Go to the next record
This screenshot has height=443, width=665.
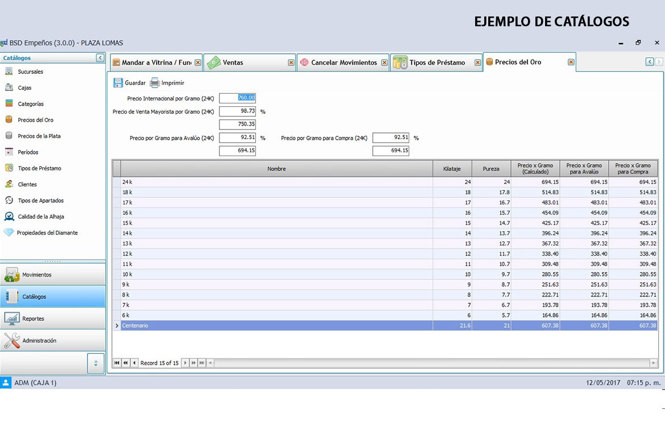(x=185, y=363)
